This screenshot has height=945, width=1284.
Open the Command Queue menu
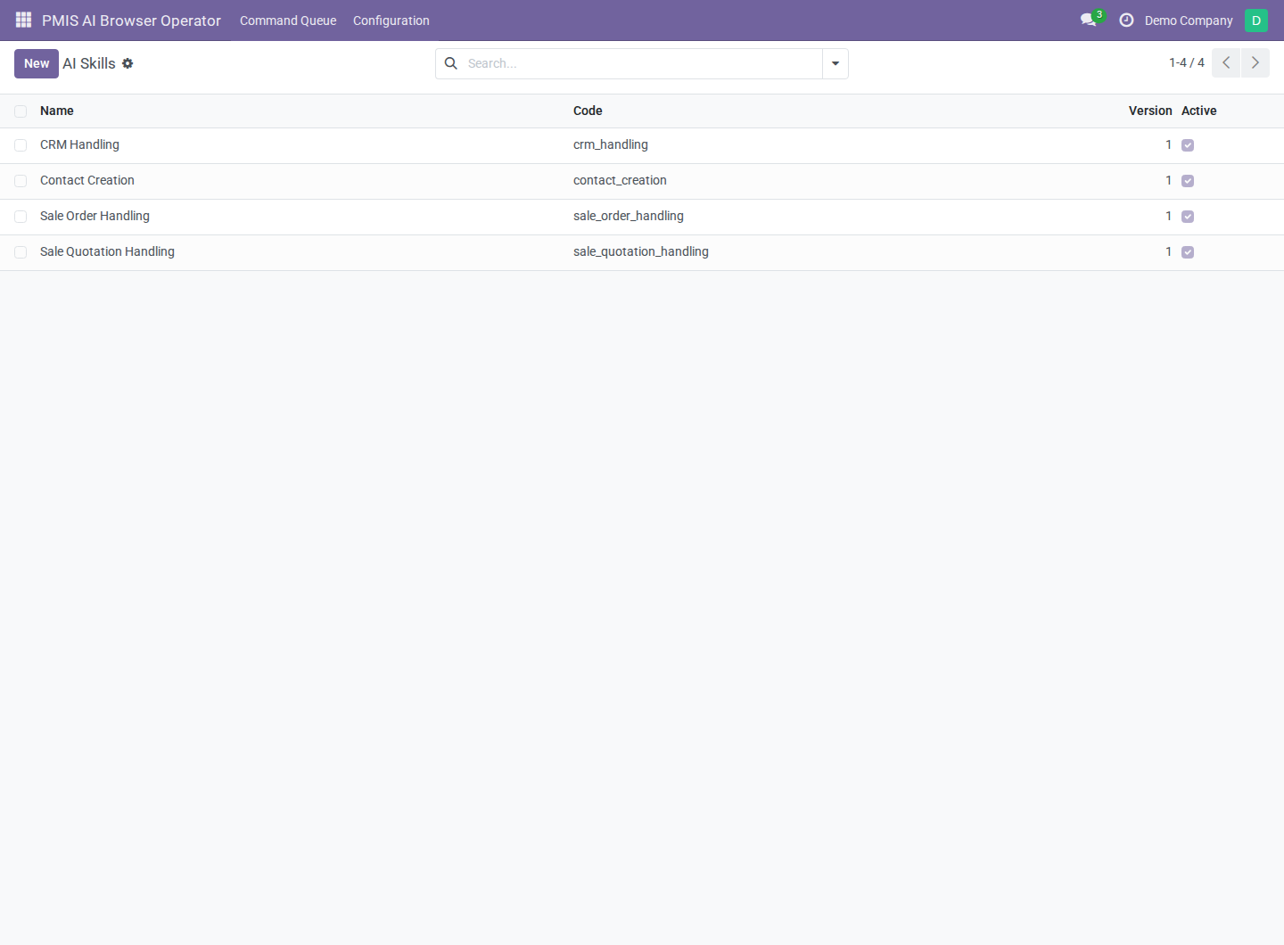pos(288,21)
